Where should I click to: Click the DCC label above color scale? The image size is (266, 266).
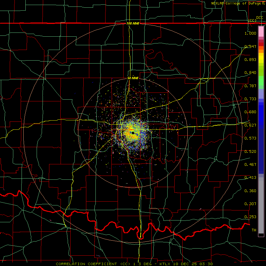coord(259,18)
